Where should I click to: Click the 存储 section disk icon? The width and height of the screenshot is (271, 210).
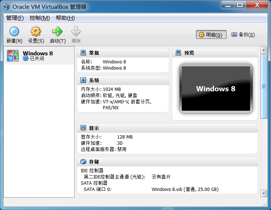coord(83,162)
